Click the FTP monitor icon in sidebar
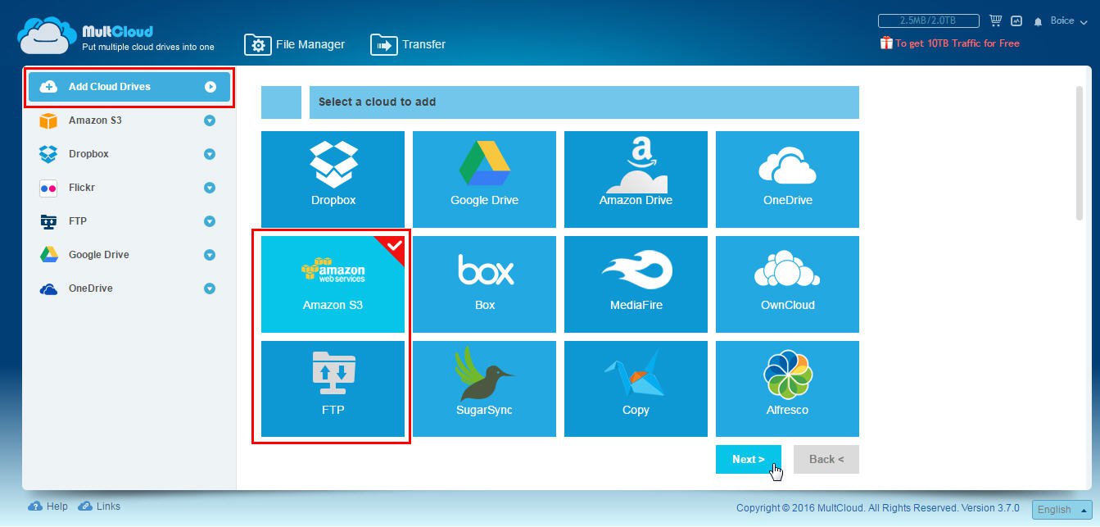This screenshot has height=527, width=1100. 48,221
